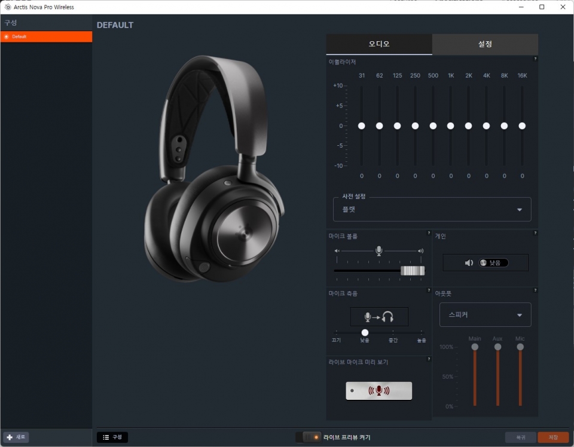Click the 중간 sidetone level label

tap(393, 340)
